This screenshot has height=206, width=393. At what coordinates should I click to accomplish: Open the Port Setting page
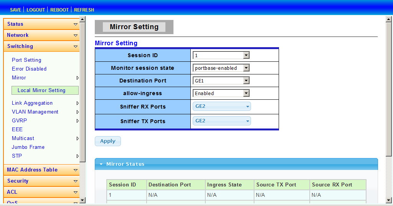pos(26,60)
